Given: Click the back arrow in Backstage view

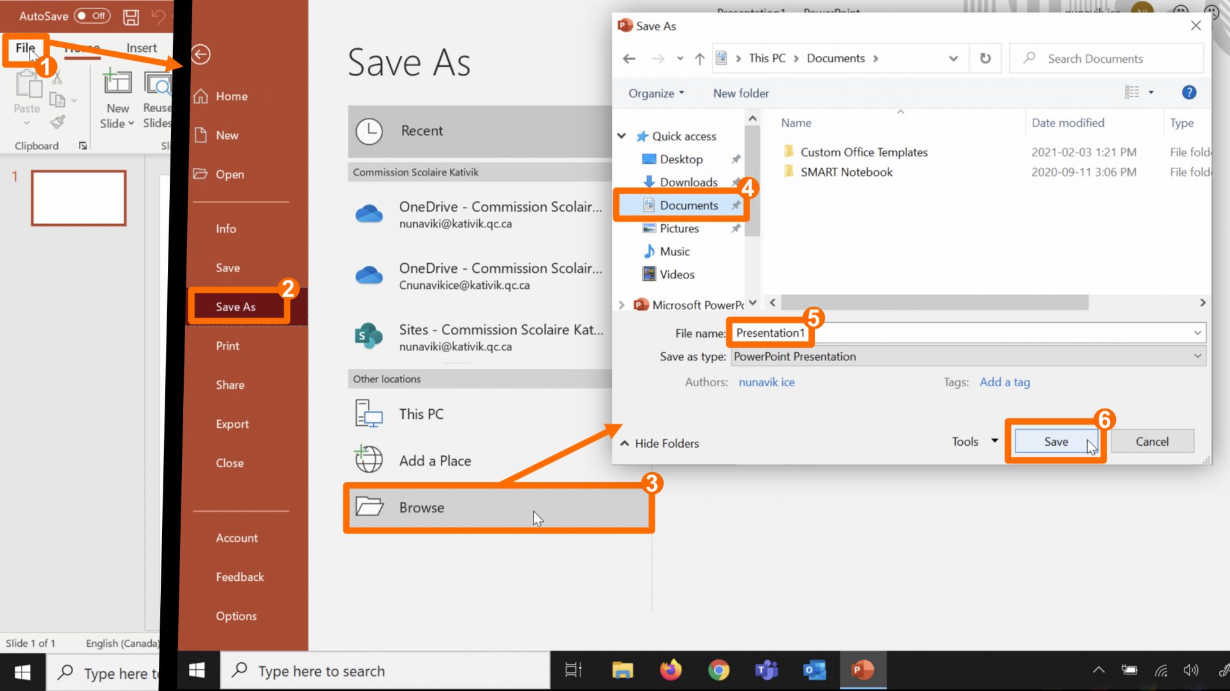Looking at the screenshot, I should tap(201, 54).
